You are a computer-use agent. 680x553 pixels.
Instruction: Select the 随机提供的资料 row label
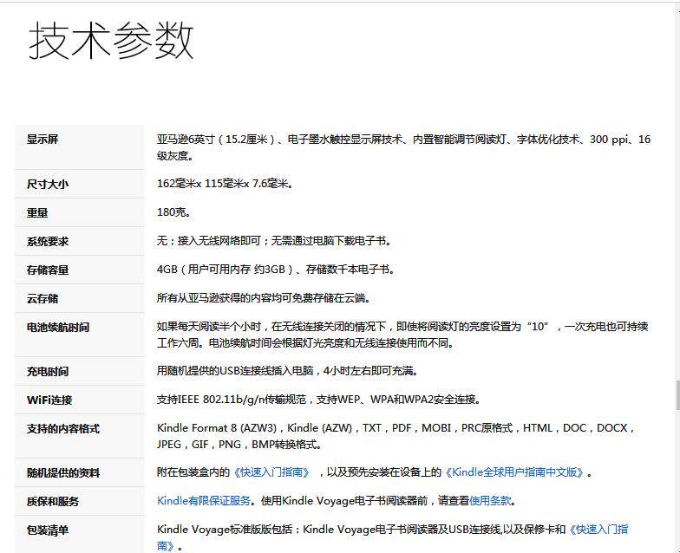63,473
